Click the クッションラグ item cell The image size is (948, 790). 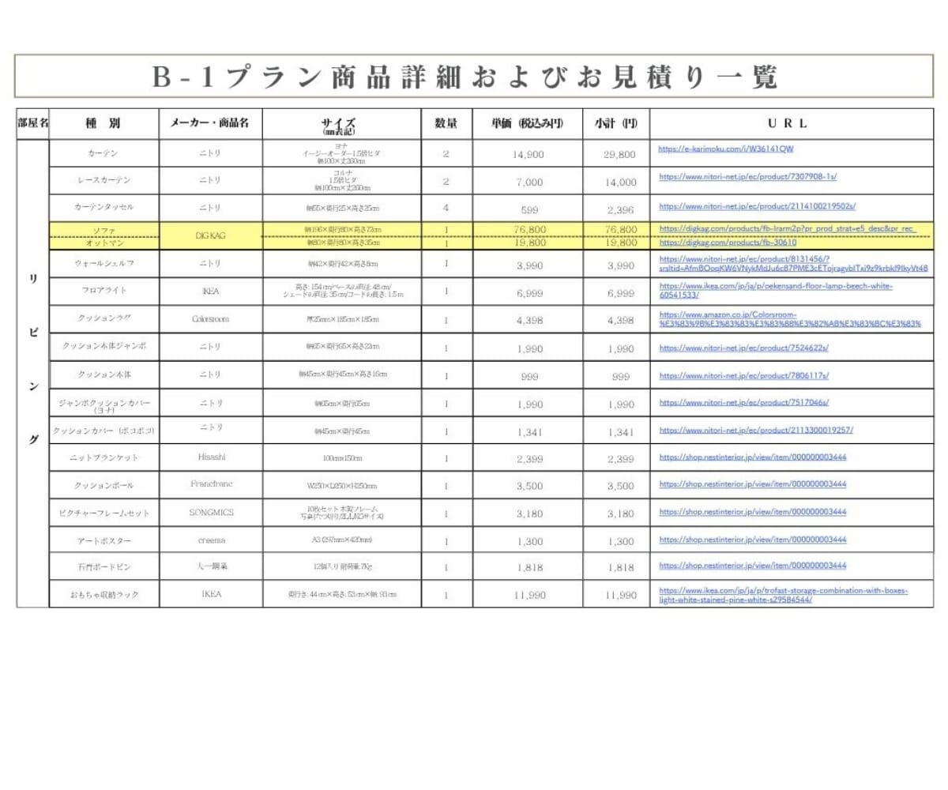point(104,319)
